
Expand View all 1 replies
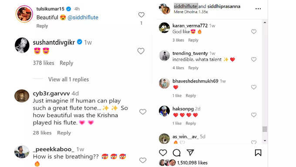68,79
